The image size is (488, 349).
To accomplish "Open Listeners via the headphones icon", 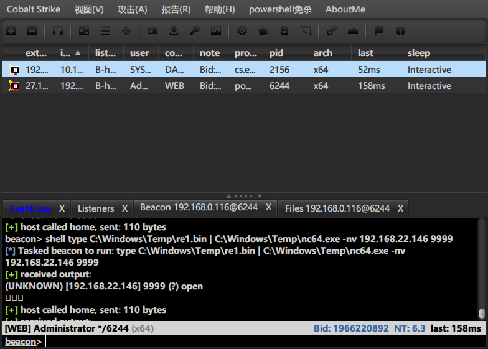I will pyautogui.click(x=58, y=31).
